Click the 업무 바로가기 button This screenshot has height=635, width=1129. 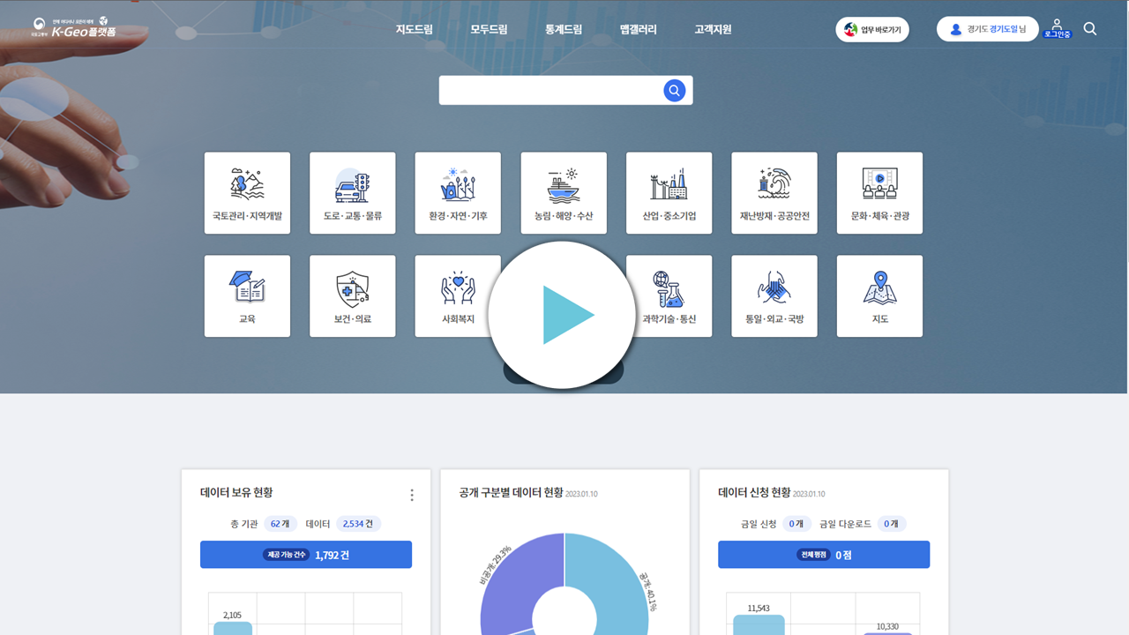872,29
